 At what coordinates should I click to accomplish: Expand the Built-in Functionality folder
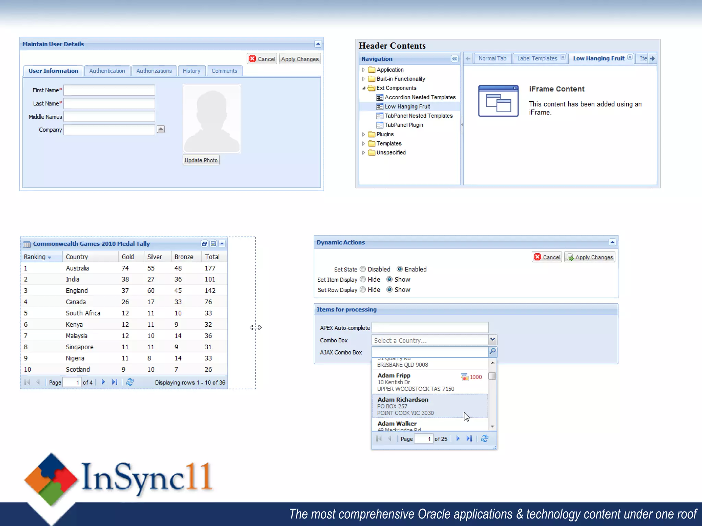[x=363, y=79]
